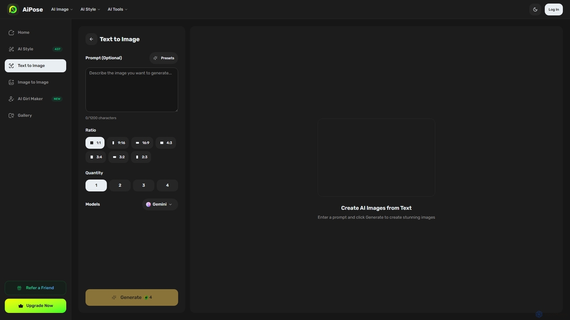Set quantity to 1
This screenshot has width=570, height=320.
coord(96,185)
